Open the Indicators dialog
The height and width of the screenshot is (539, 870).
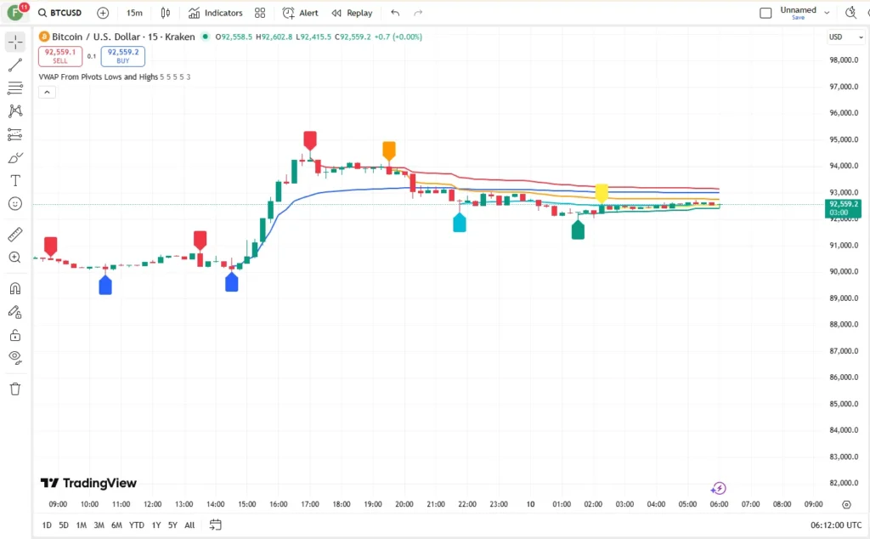click(215, 13)
